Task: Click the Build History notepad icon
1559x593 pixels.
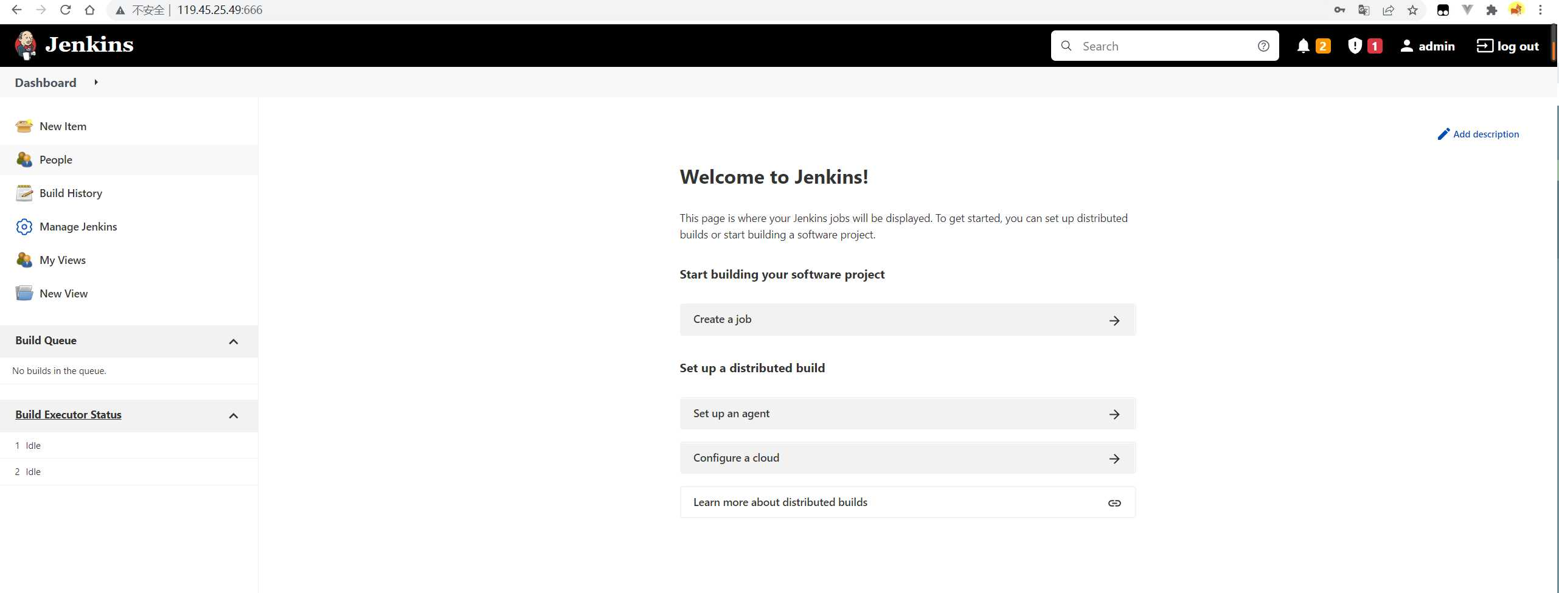Action: (24, 193)
